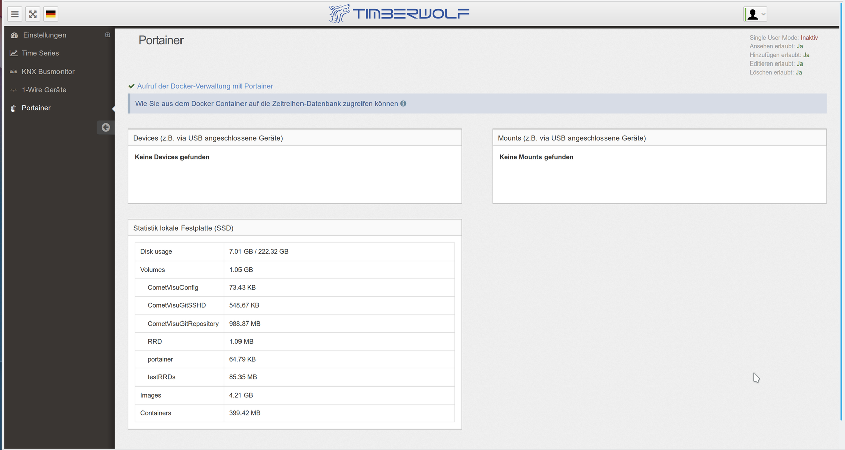The width and height of the screenshot is (845, 450).
Task: Click the green checkmark before Aufruf link
Action: 131,86
